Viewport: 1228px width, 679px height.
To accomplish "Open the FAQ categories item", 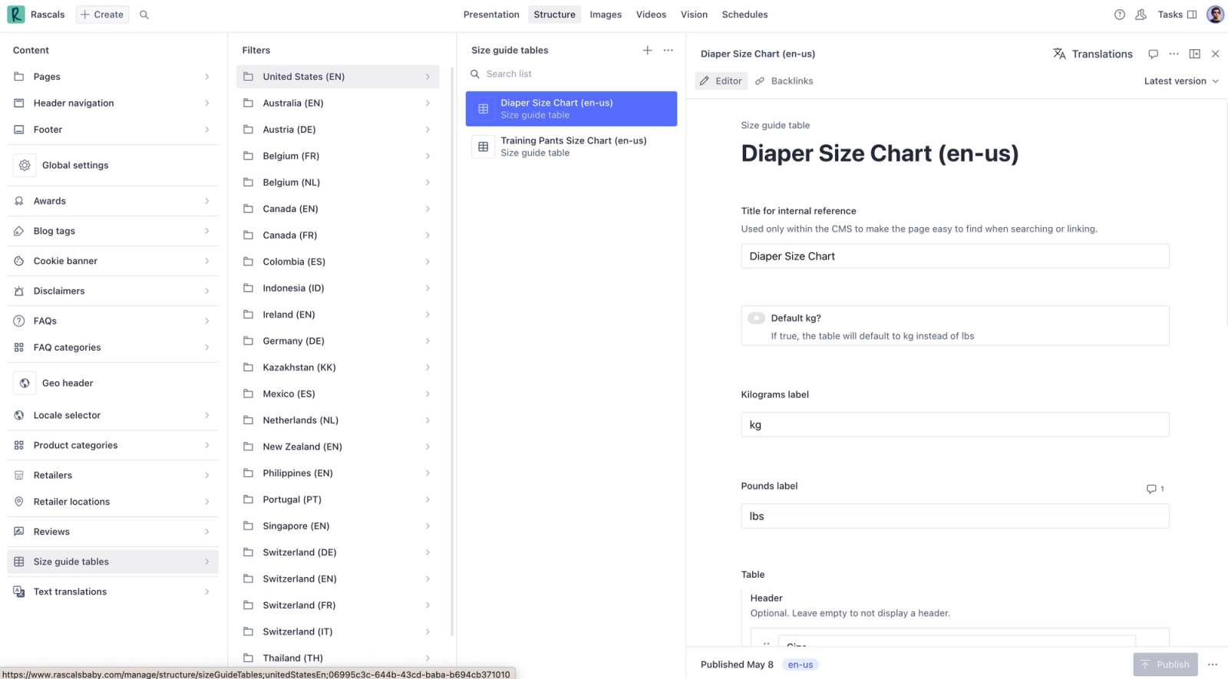I will [113, 348].
